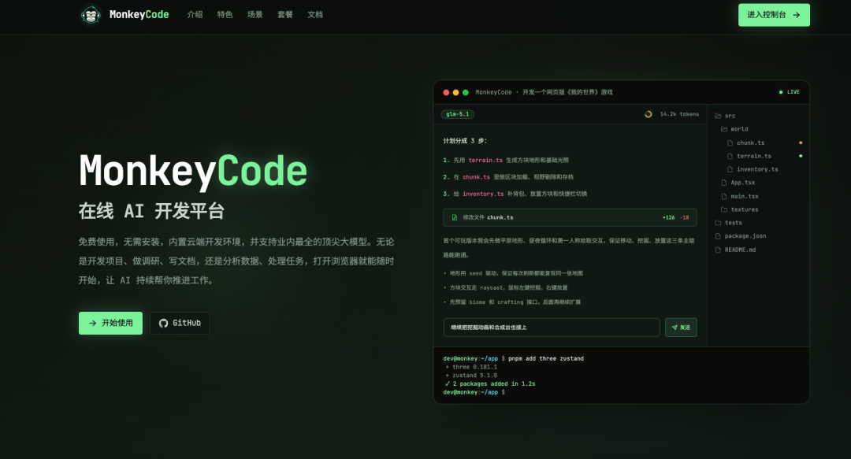Open terrain.ts in the file tree
This screenshot has height=459, width=851.
[749, 156]
